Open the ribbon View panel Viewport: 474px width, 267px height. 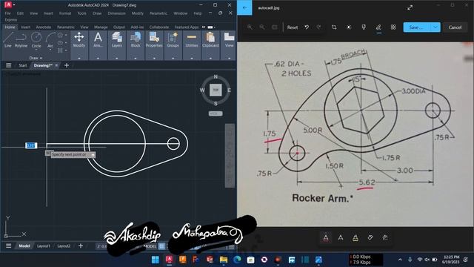click(229, 39)
